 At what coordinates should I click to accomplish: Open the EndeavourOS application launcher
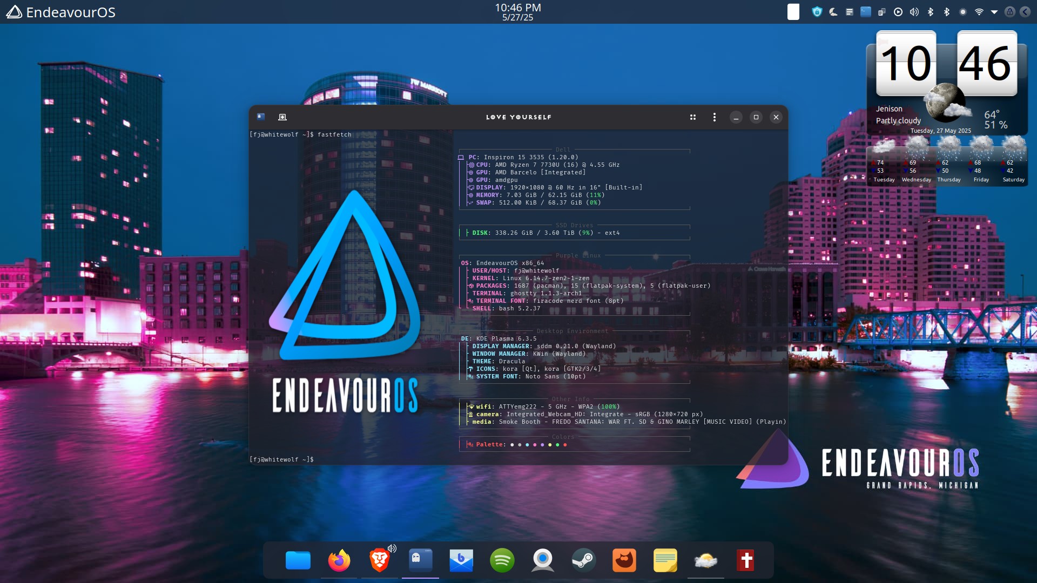pyautogui.click(x=60, y=12)
